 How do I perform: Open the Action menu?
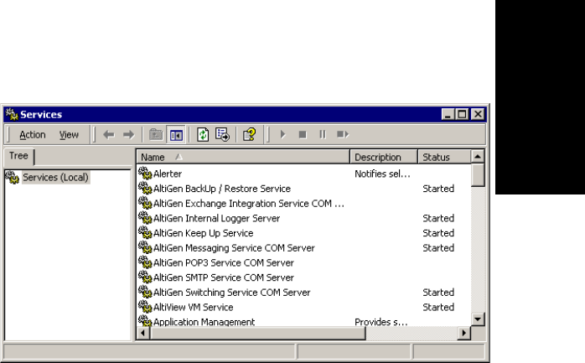coord(33,135)
